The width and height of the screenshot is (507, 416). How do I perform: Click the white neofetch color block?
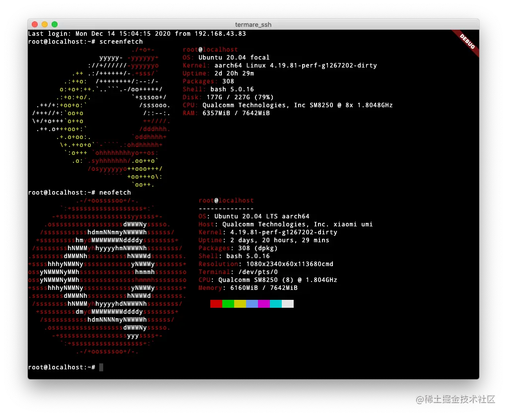point(288,304)
